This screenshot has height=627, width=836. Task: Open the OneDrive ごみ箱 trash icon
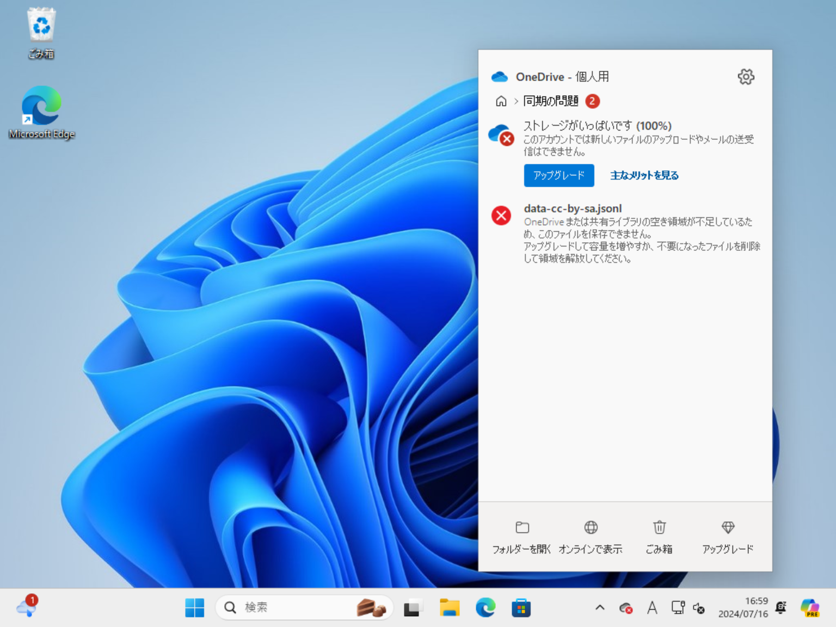coord(659,527)
